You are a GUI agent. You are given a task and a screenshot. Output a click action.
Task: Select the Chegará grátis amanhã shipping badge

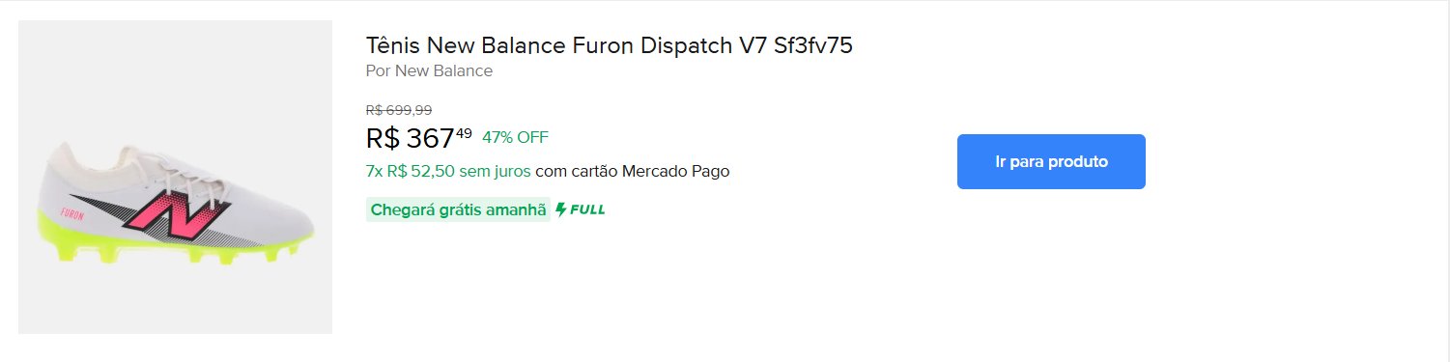(x=458, y=209)
